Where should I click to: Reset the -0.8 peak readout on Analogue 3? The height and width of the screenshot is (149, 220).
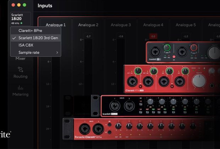coord(121,37)
